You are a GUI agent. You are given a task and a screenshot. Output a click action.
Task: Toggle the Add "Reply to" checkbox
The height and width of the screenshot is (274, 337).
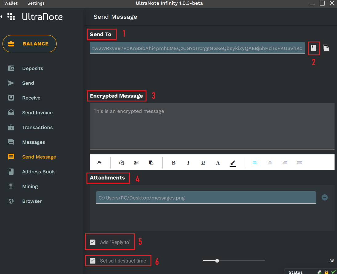tap(93, 242)
